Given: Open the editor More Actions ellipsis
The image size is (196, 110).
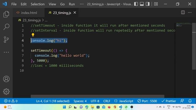Looking at the screenshot, I should coord(190,13).
